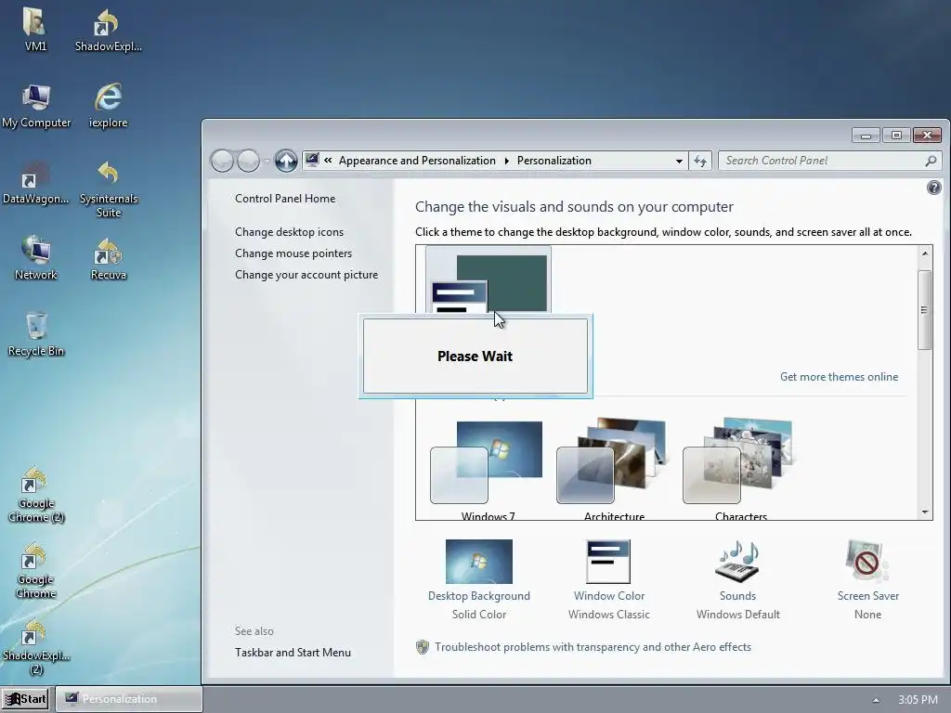Open recent pages dropdown beside Forward button
Screen dimensions: 951x713
[x=267, y=161]
